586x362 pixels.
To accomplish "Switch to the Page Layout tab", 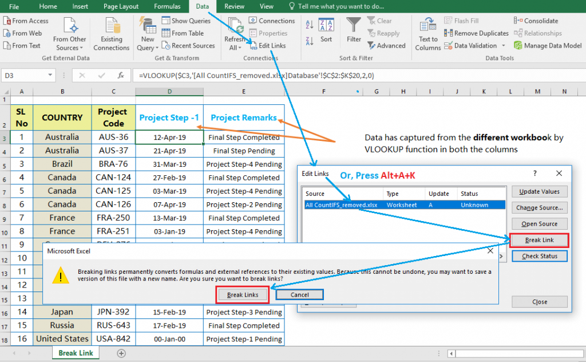I will click(121, 6).
